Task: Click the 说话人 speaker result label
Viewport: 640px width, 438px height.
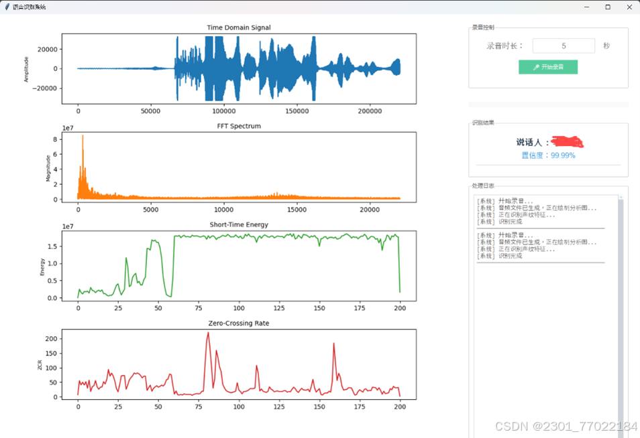Action: pos(533,142)
